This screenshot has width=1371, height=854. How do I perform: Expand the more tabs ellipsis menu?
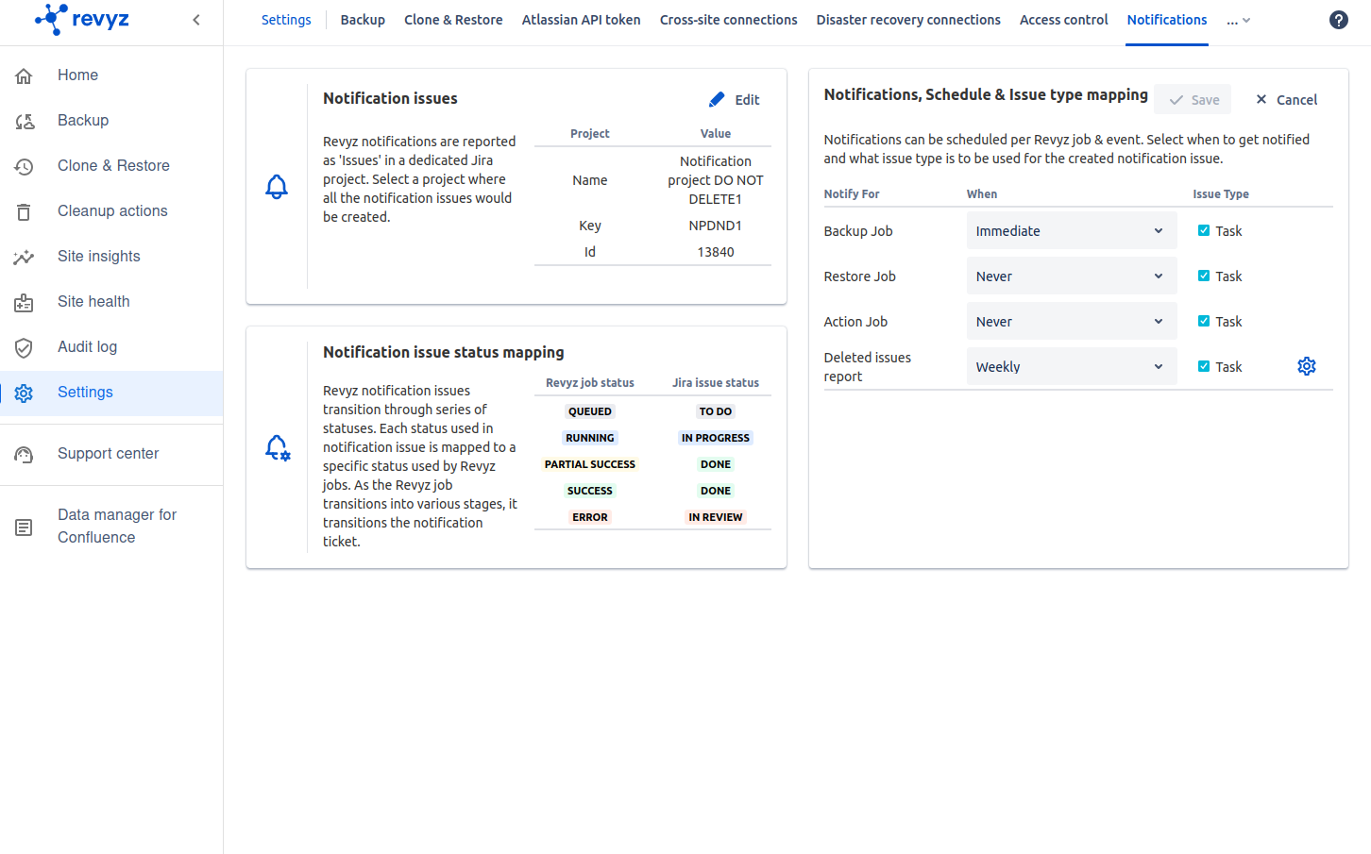pos(1238,20)
